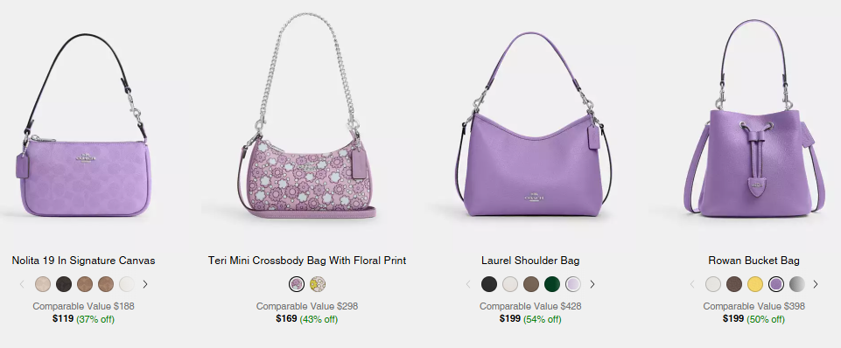Pick dark green swatch for Laurel Shoulder Bag
841x348 pixels.
click(x=552, y=284)
